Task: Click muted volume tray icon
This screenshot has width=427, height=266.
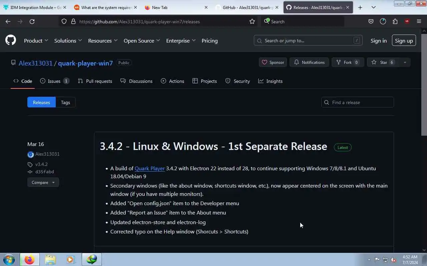Action: pyautogui.click(x=393, y=260)
